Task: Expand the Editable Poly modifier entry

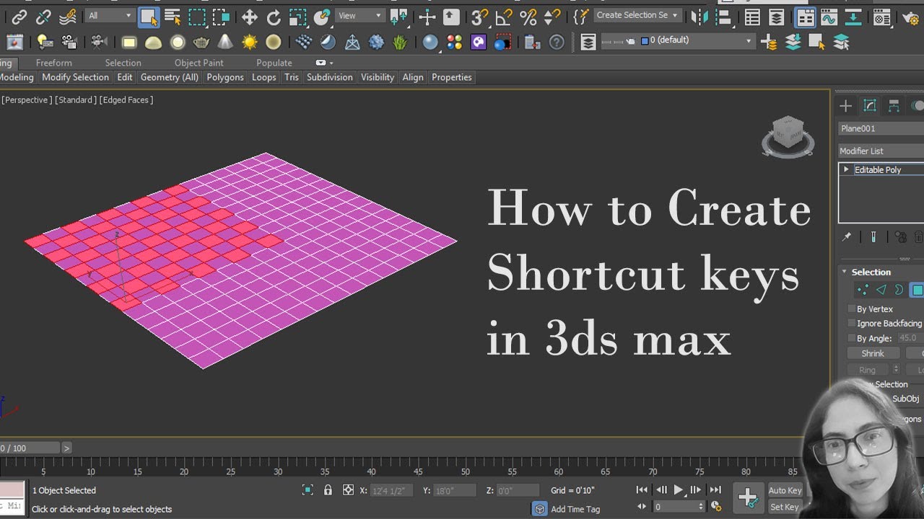Action: point(846,169)
